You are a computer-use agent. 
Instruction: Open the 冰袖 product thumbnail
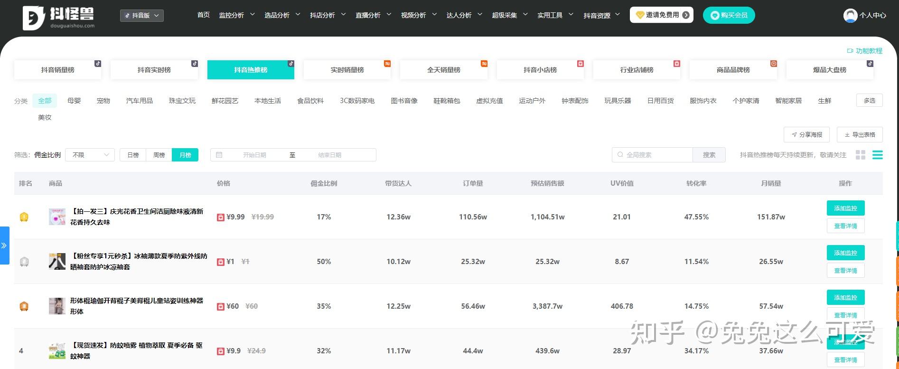(57, 261)
